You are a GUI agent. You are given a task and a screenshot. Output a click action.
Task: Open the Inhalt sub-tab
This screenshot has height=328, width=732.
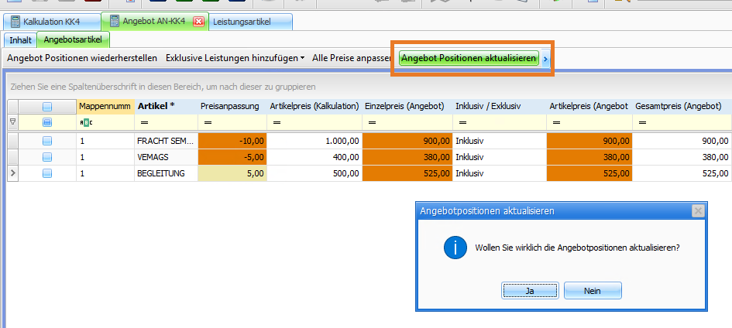20,39
